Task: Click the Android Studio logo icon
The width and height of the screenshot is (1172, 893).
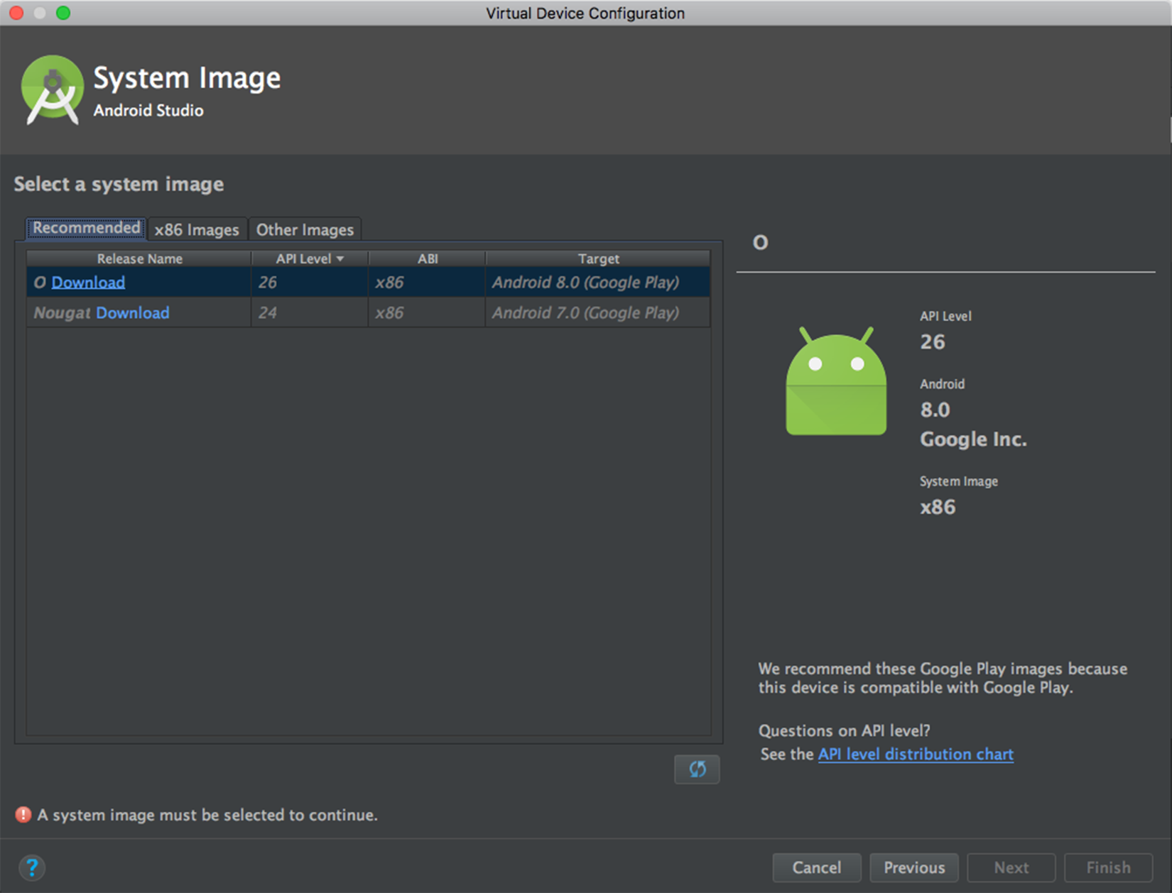Action: click(x=53, y=90)
